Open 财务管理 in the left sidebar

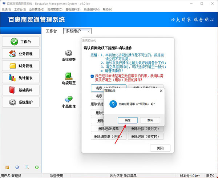[x=21, y=66]
